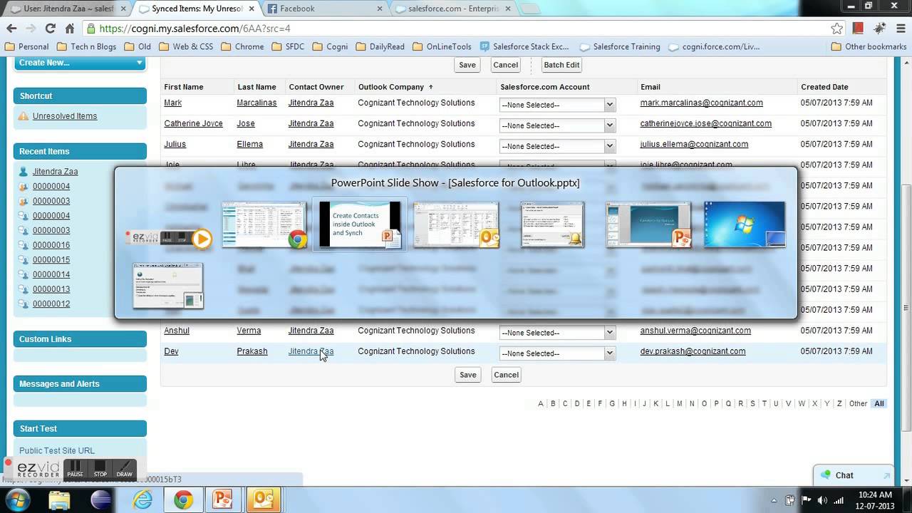Open the Salesforce Stack Exchange bookmark
This screenshot has width=912, height=513.
(x=525, y=46)
